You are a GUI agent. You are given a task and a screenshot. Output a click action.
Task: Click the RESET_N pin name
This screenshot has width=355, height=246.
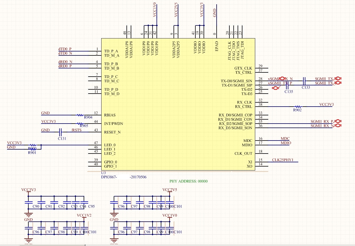[x=112, y=132]
